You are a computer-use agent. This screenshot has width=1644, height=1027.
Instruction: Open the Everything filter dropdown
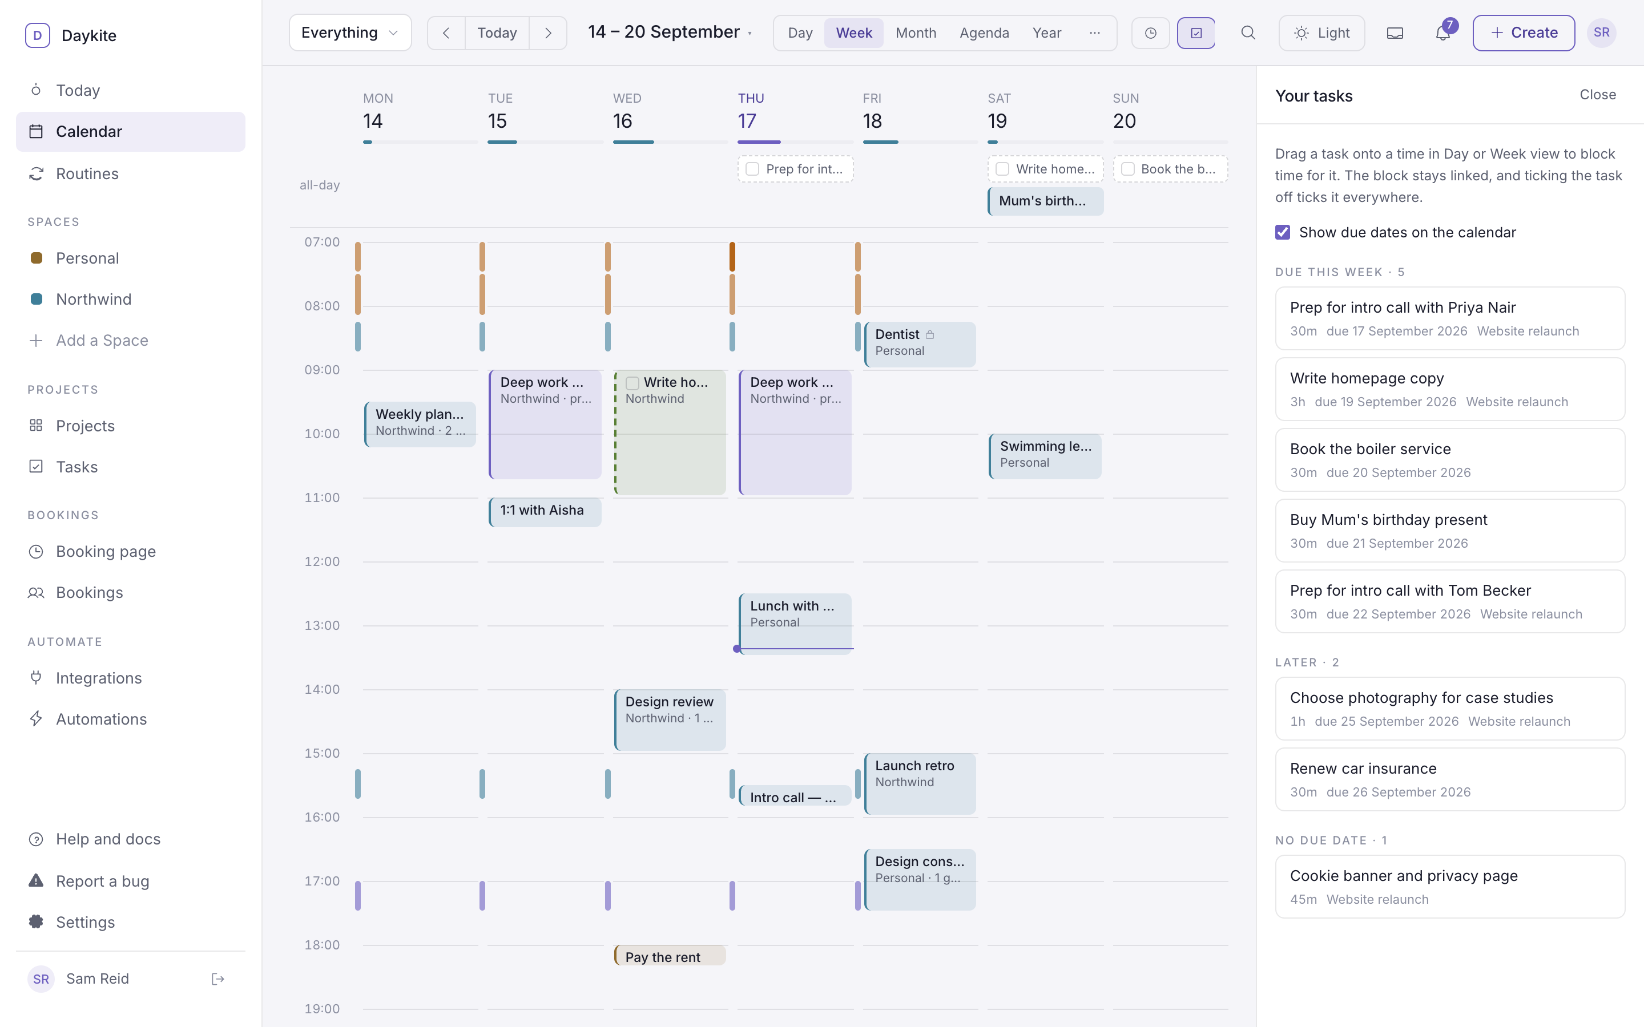350,33
